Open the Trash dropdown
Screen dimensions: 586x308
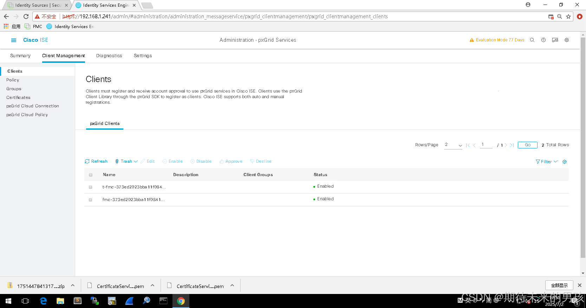[x=126, y=161]
